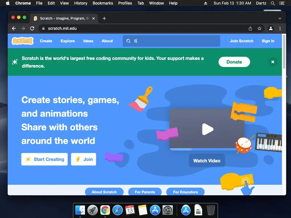
Task: Open Spotlight search in menu bar
Action: click(273, 3)
